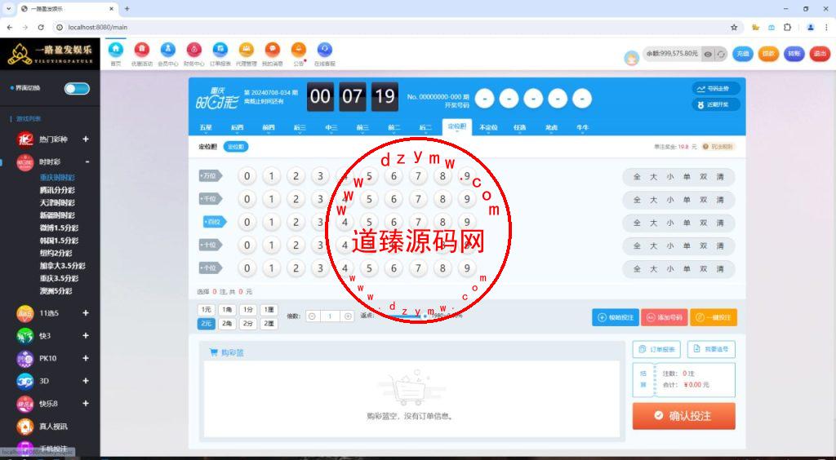Click the browser bookmark star icon
Viewport: 836px width, 460px height.
[x=734, y=27]
